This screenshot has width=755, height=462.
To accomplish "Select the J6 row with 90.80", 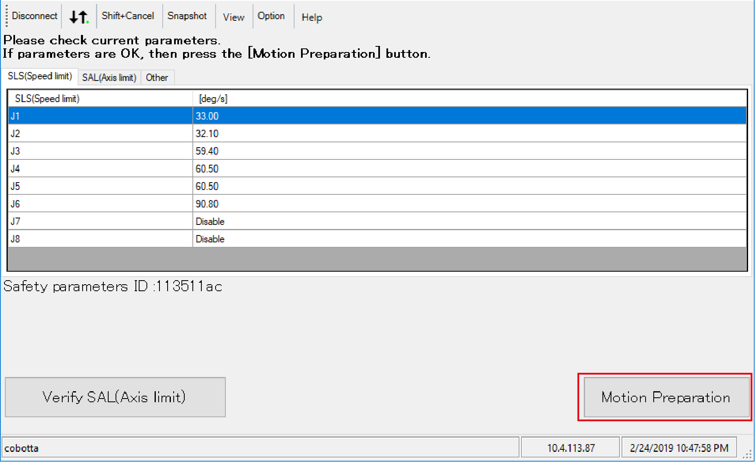I will (x=100, y=204).
